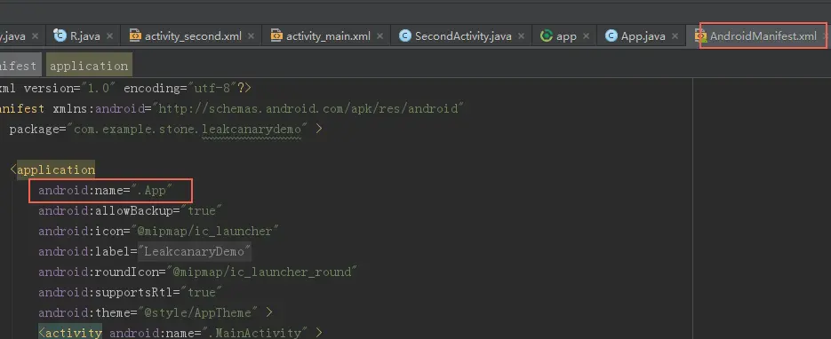This screenshot has width=831, height=339.
Task: Close the activity_main.xml tab
Action: pos(380,36)
